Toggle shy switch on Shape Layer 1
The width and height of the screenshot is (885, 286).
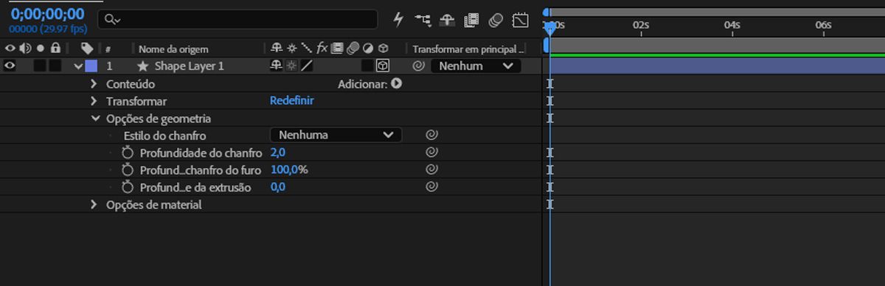(x=277, y=66)
